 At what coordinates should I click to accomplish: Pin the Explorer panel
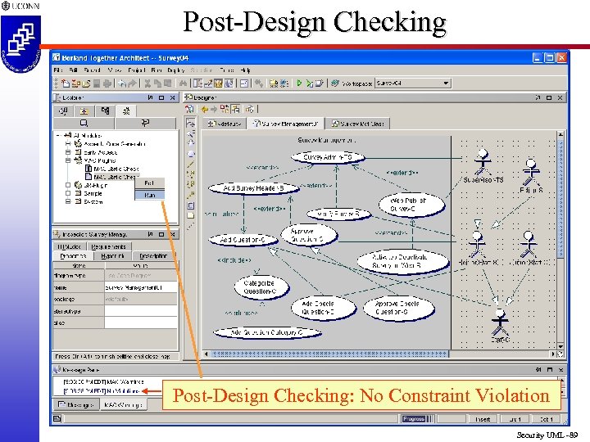[151, 97]
